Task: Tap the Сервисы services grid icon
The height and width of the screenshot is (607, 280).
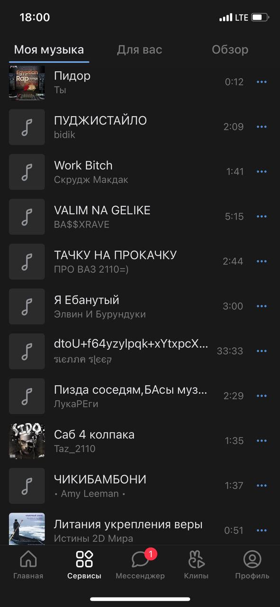Action: point(84,560)
